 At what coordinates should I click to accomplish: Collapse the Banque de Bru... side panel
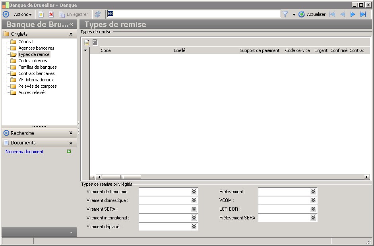pos(72,25)
